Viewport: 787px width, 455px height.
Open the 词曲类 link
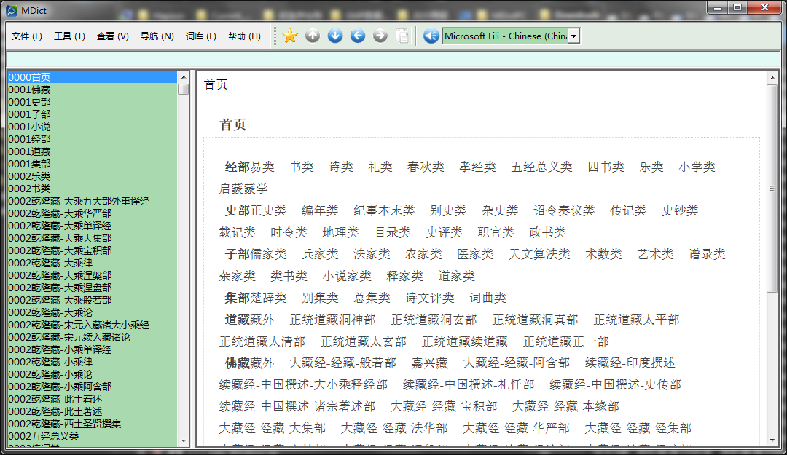488,298
